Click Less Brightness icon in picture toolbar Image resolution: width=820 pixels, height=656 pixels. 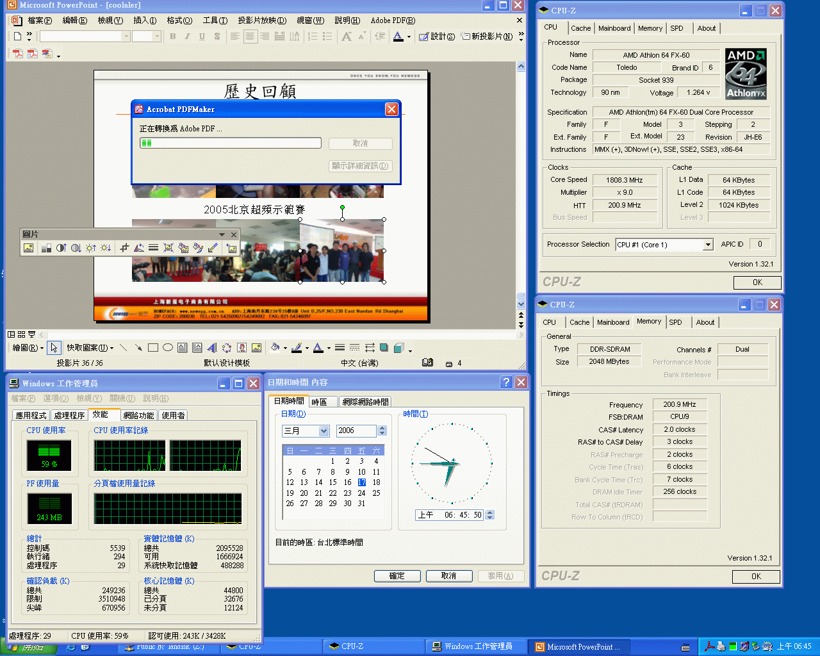[106, 248]
